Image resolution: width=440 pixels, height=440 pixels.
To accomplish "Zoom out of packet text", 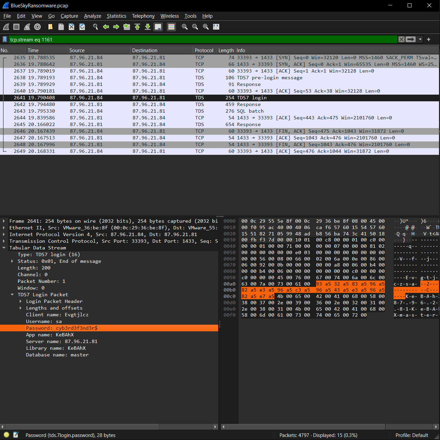I will pos(195,27).
